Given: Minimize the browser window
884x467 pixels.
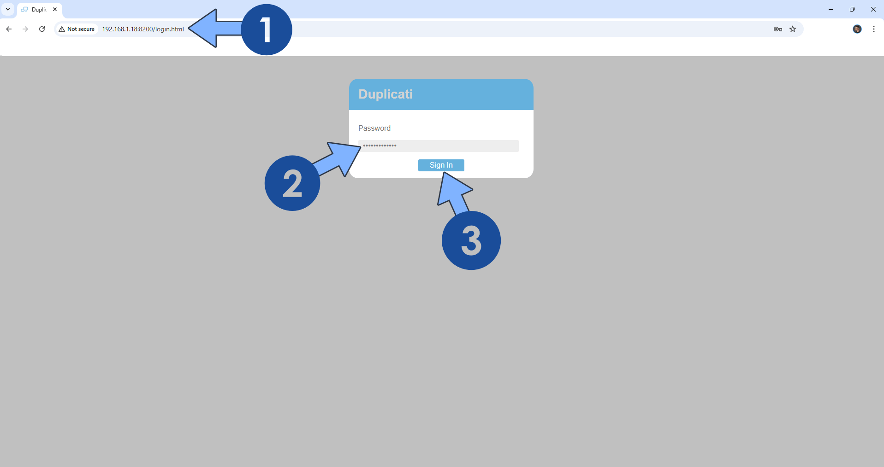Looking at the screenshot, I should (x=831, y=9).
